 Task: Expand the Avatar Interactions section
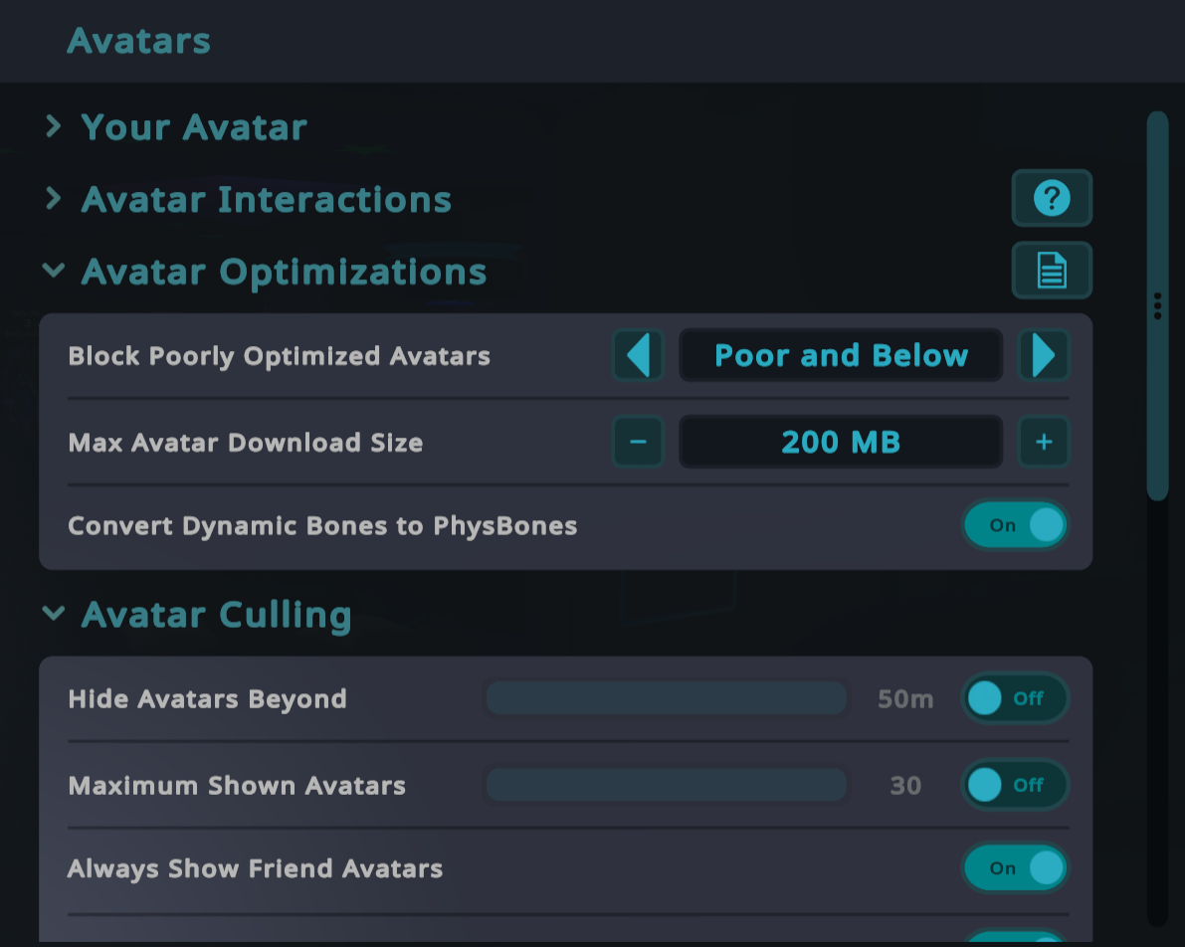(53, 198)
